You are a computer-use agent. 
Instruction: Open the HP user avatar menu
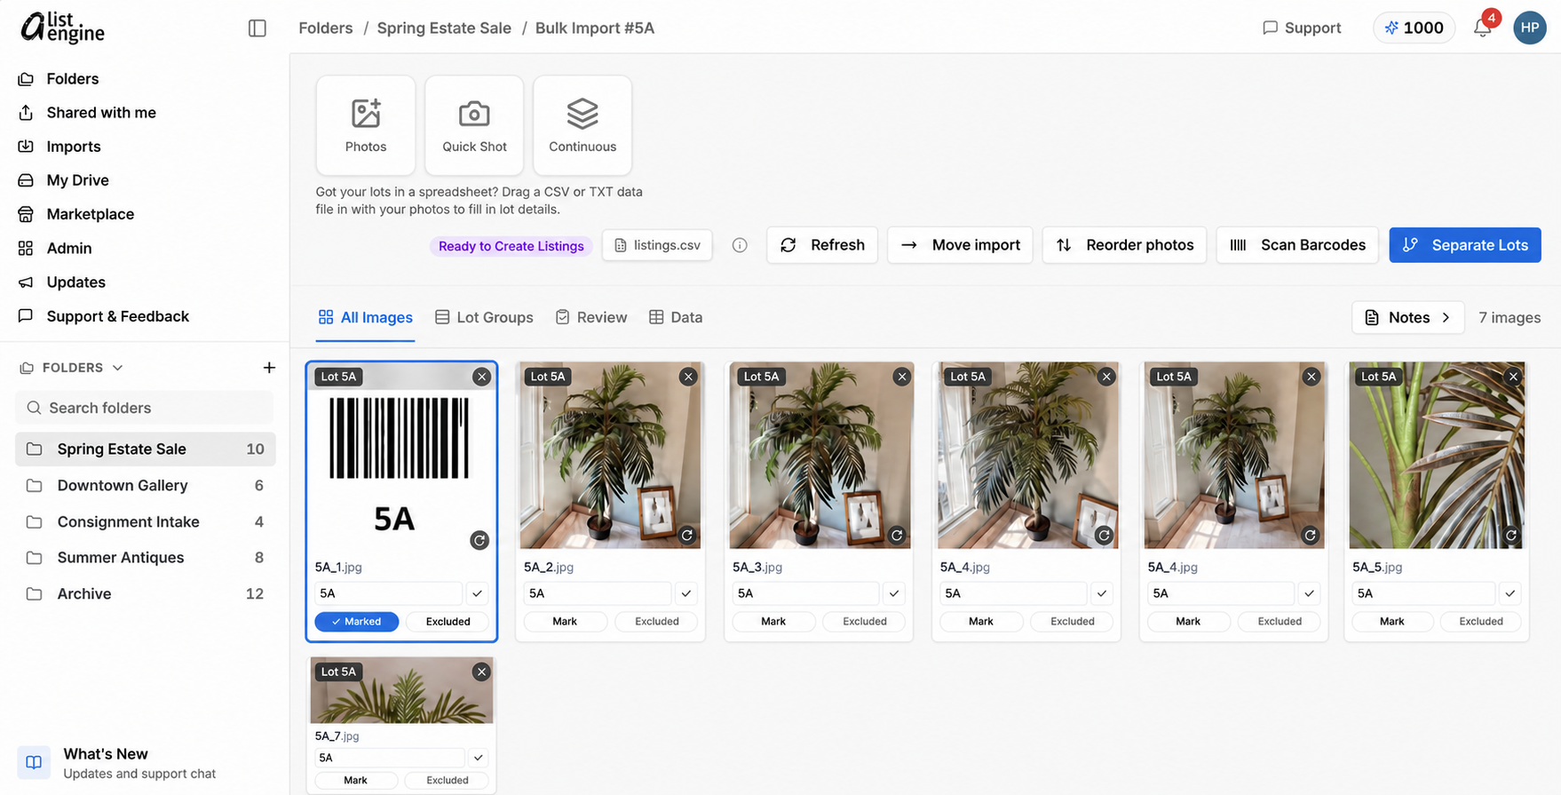(x=1529, y=28)
